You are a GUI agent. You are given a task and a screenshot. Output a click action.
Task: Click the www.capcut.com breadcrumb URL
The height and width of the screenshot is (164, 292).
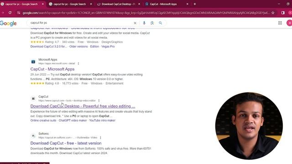click(x=67, y=101)
